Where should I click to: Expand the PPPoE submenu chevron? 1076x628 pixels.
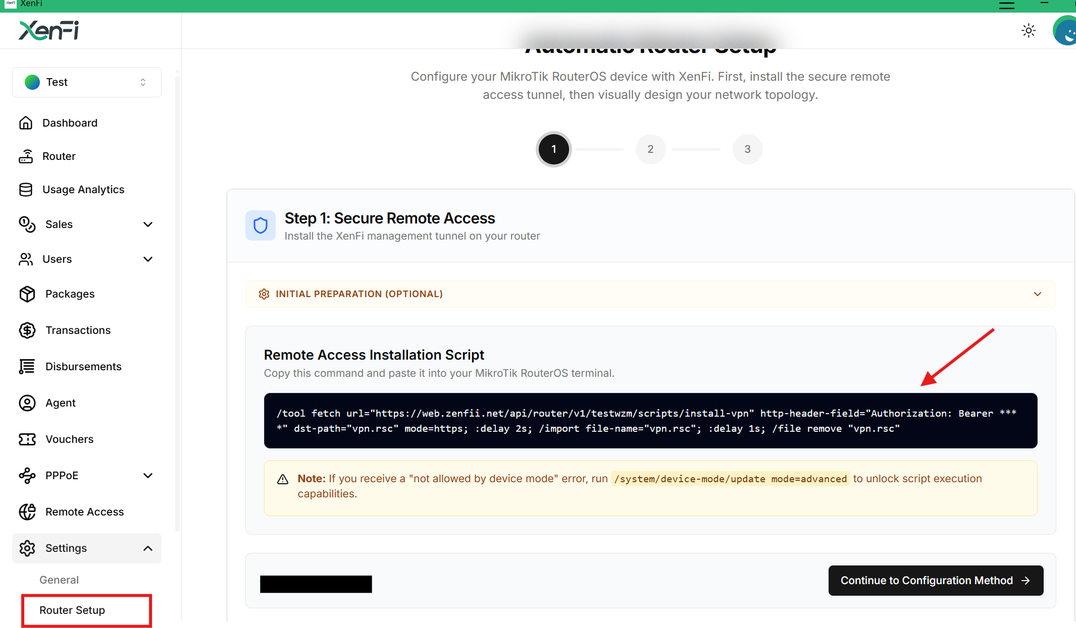[148, 476]
